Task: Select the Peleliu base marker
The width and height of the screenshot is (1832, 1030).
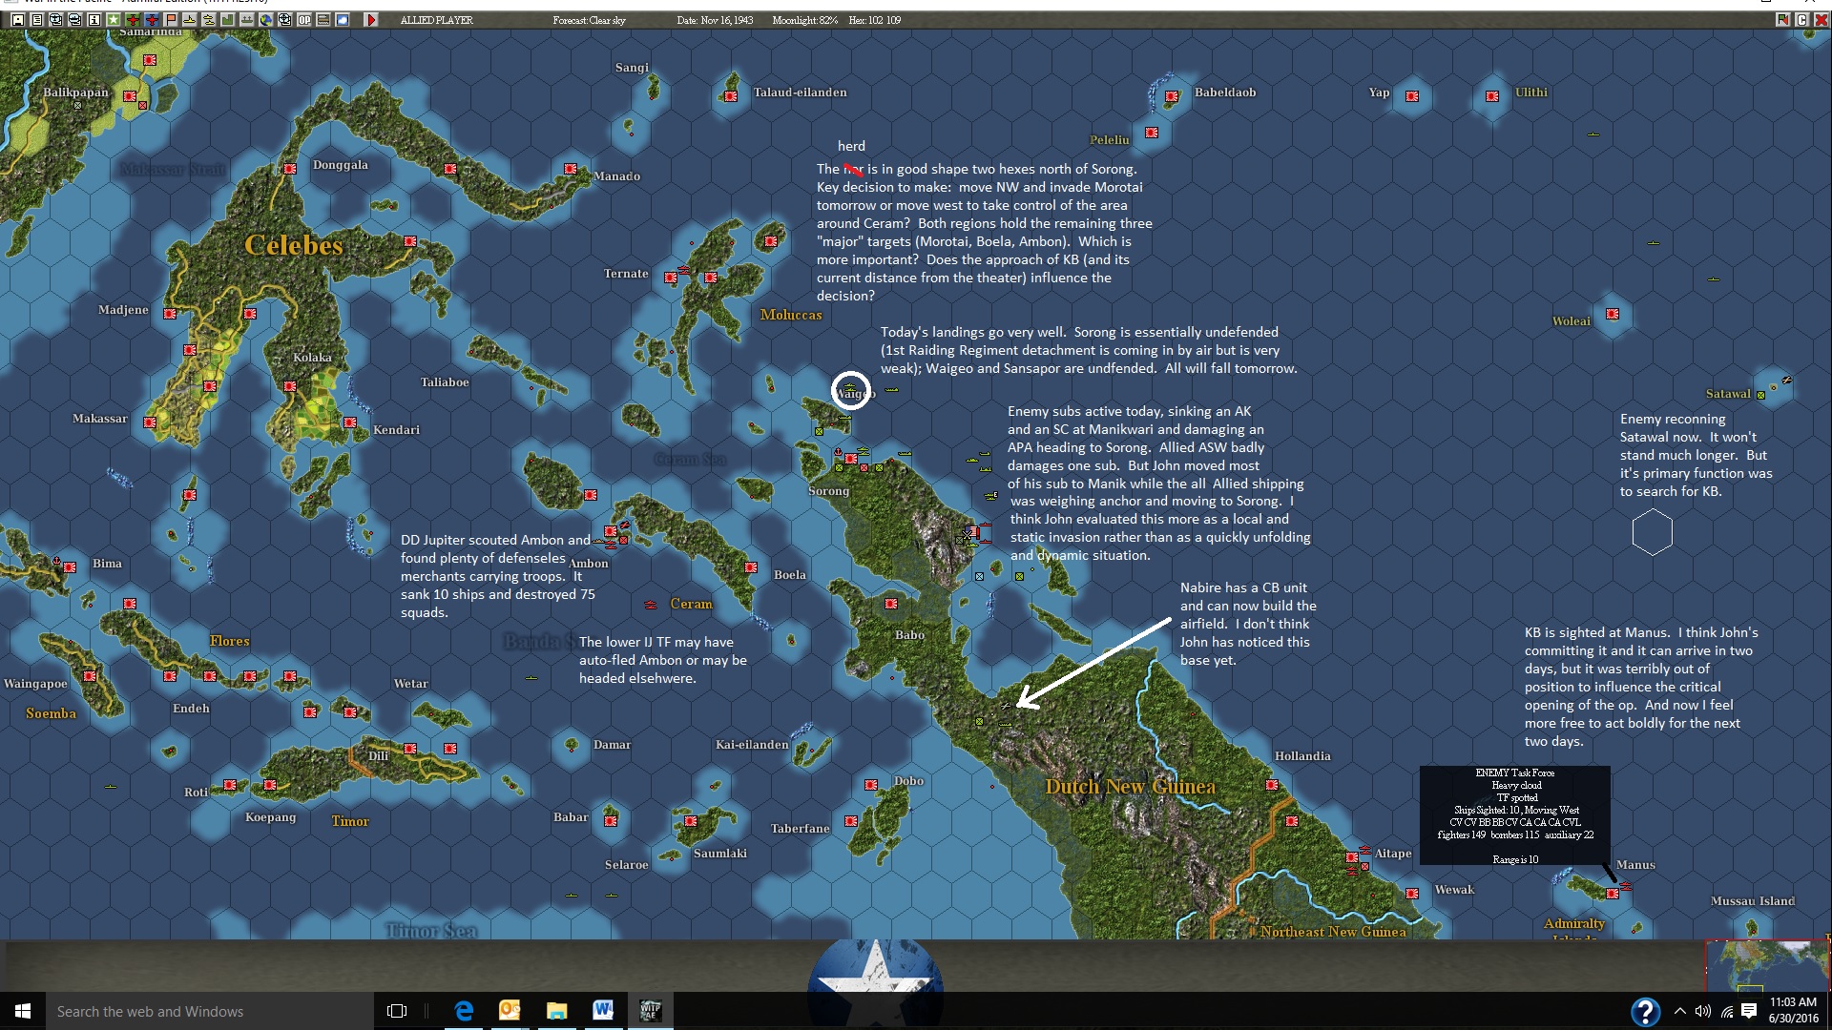Action: tap(1152, 133)
